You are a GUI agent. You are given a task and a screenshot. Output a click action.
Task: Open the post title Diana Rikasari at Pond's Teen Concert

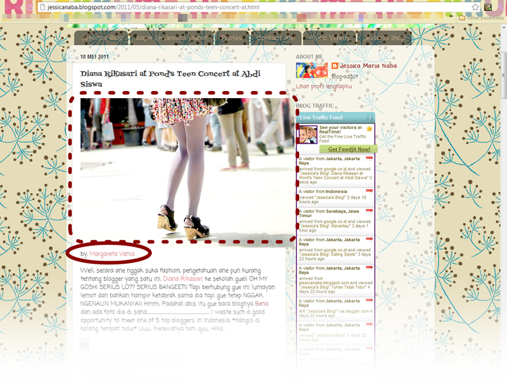click(x=170, y=78)
